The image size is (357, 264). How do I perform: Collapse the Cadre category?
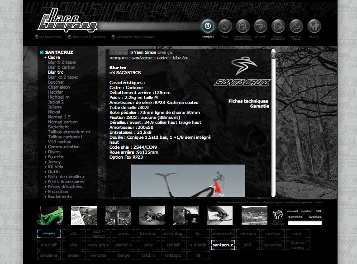(54, 57)
